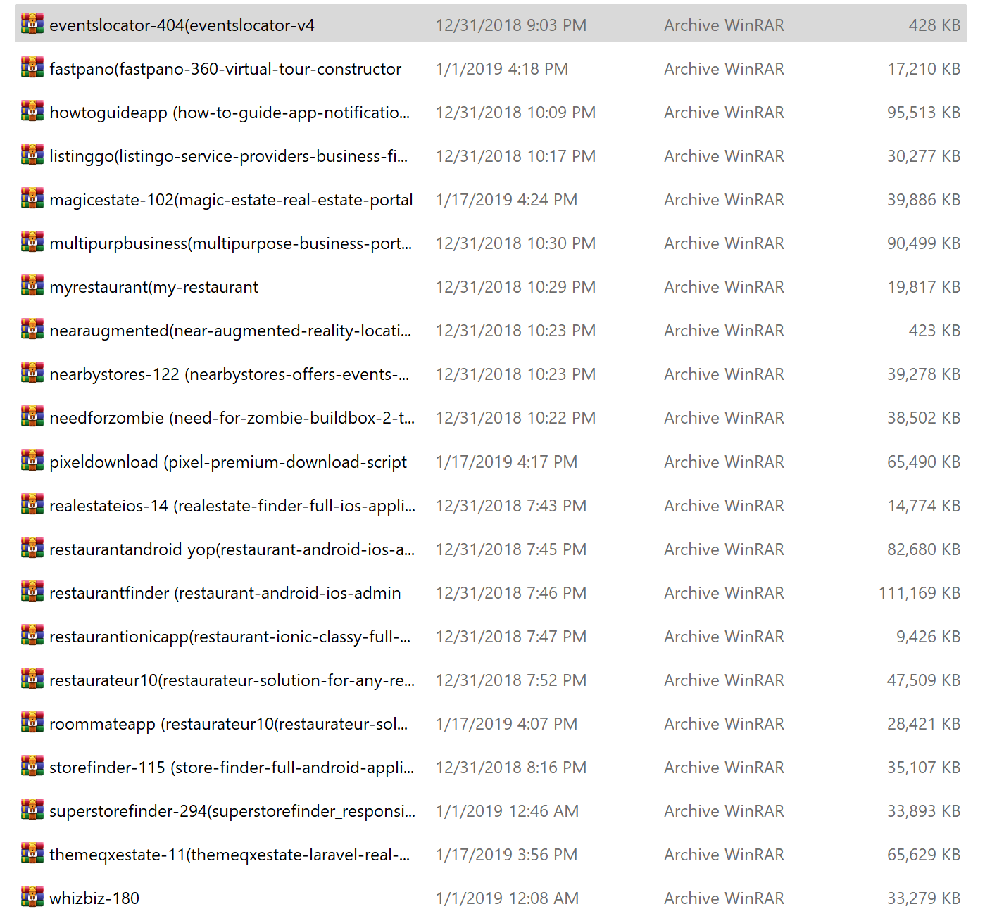1004x916 pixels.
Task: Select the whizbiz-180 file name
Action: point(94,898)
